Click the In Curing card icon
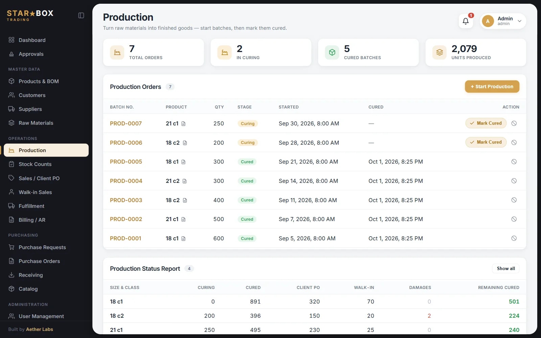 [x=225, y=52]
